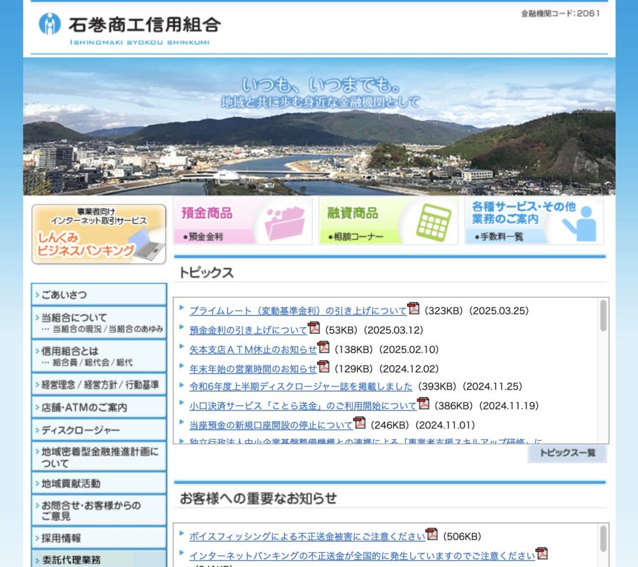Click the Ishinomaki river panorama hero image

[319, 126]
